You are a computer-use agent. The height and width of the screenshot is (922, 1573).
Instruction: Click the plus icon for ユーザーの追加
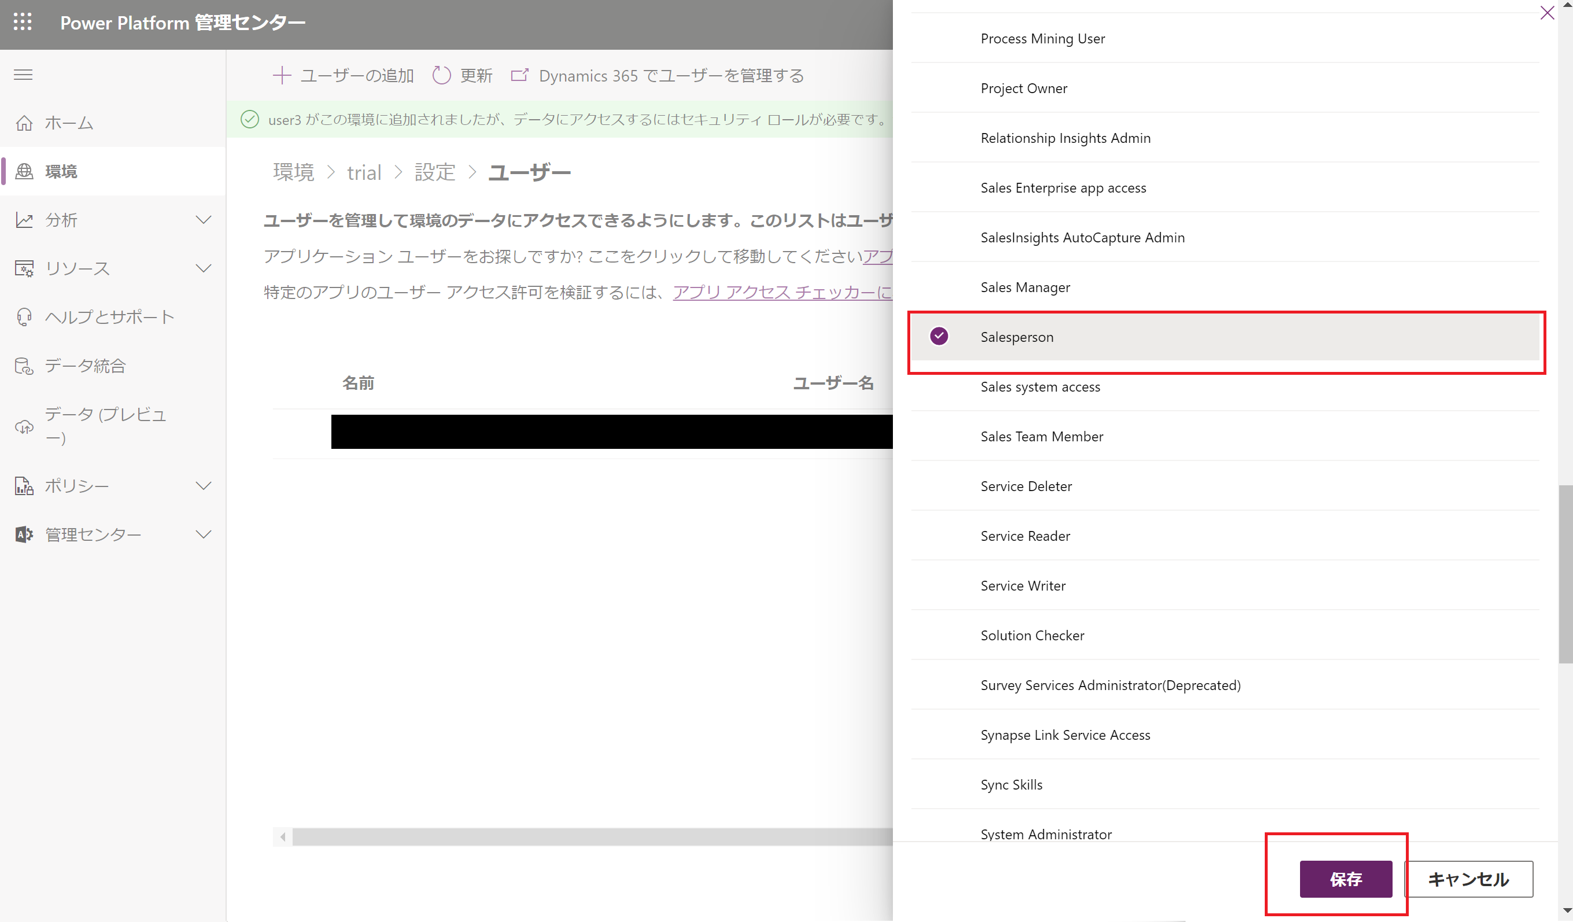(282, 76)
